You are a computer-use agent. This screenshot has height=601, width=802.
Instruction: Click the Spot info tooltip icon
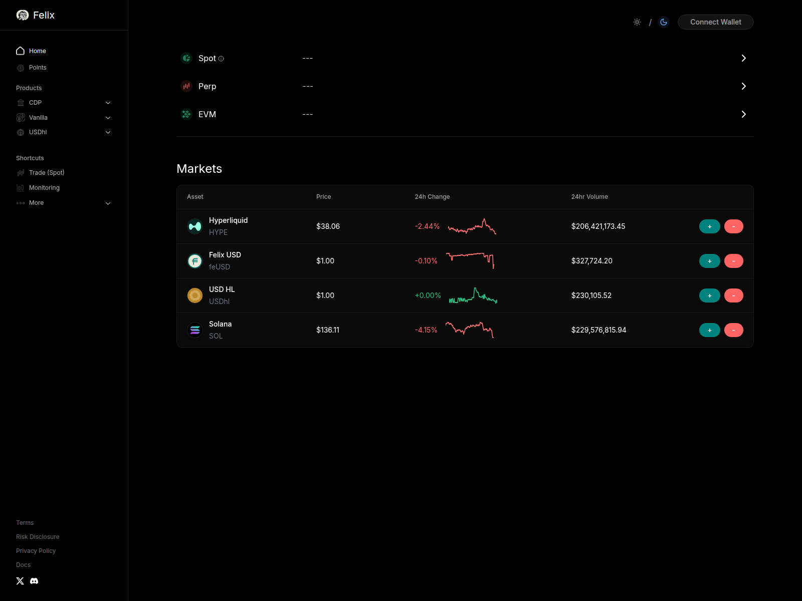[221, 59]
